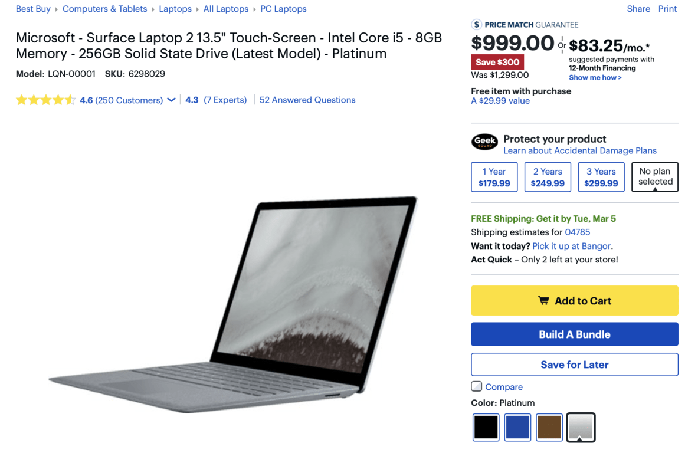Navigate to All Laptops breadcrumb
The height and width of the screenshot is (453, 698).
coord(226,9)
